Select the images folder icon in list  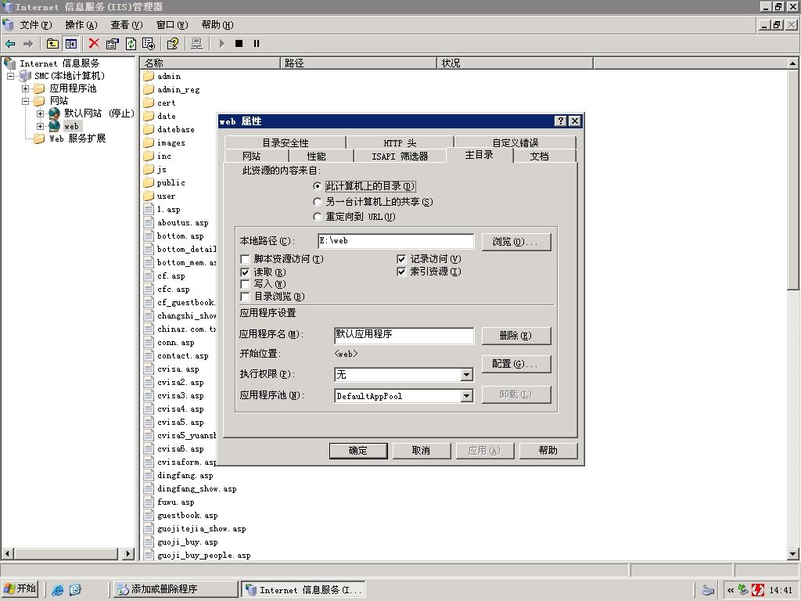(149, 142)
